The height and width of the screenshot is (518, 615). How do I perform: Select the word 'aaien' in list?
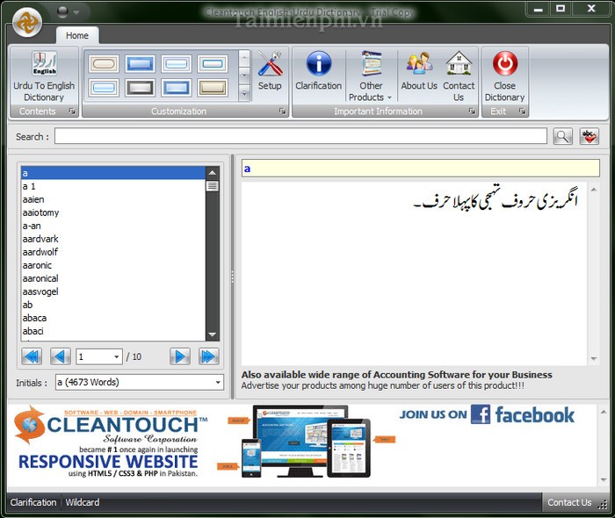click(x=113, y=199)
